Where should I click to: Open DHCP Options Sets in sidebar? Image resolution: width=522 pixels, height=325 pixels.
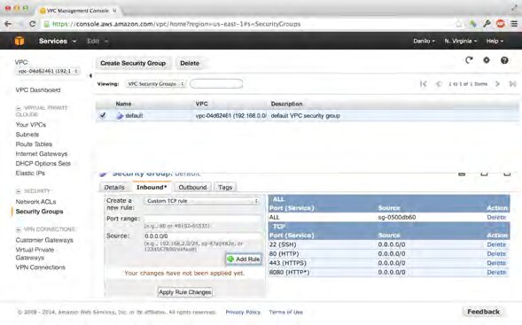(x=43, y=163)
